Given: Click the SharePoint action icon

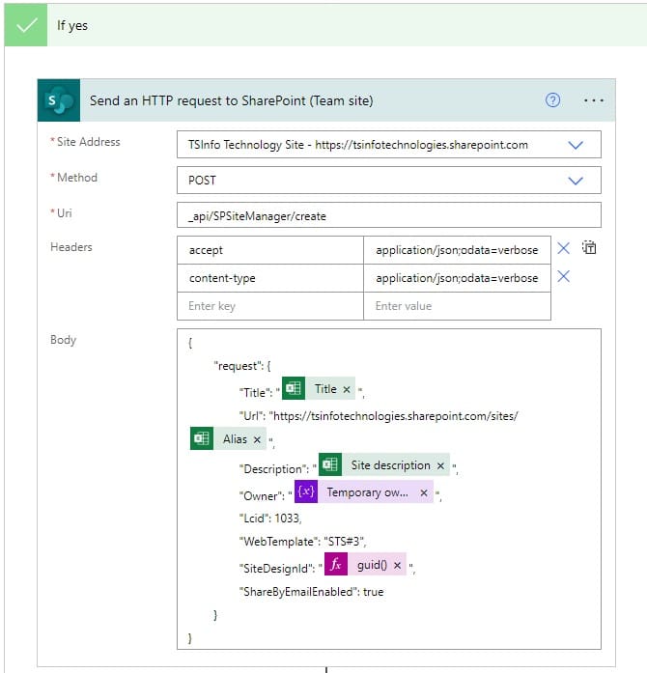Looking at the screenshot, I should click(59, 100).
